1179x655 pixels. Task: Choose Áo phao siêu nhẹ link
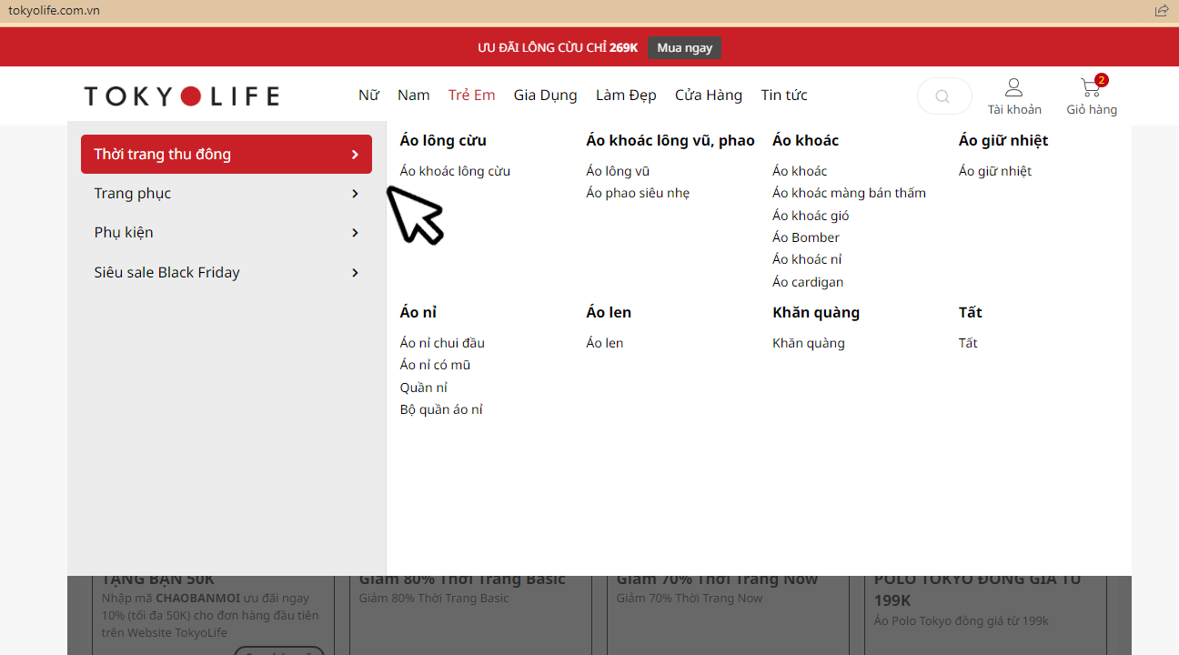638,193
